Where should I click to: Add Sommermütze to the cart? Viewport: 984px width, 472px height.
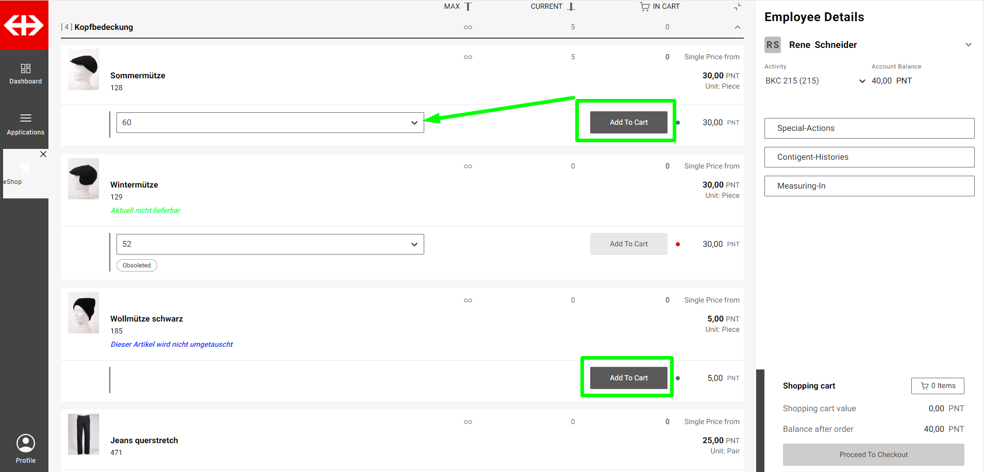(x=628, y=123)
